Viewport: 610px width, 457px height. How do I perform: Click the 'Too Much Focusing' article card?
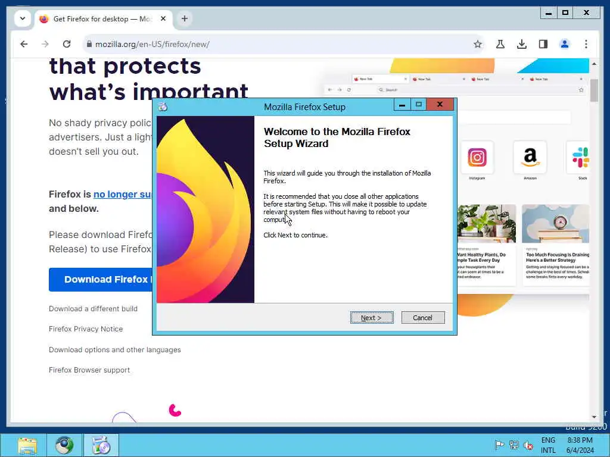click(x=556, y=245)
